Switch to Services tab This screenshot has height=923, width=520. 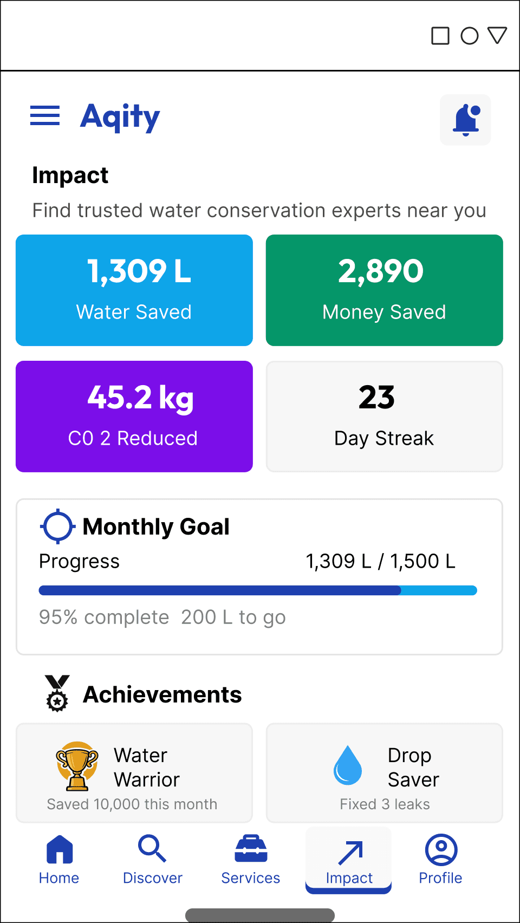coord(251,860)
